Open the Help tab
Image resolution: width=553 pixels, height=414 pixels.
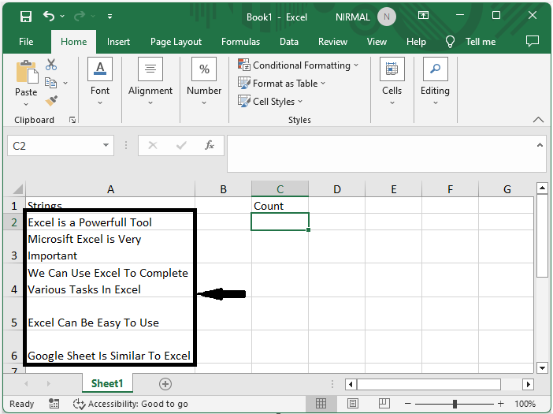(416, 42)
